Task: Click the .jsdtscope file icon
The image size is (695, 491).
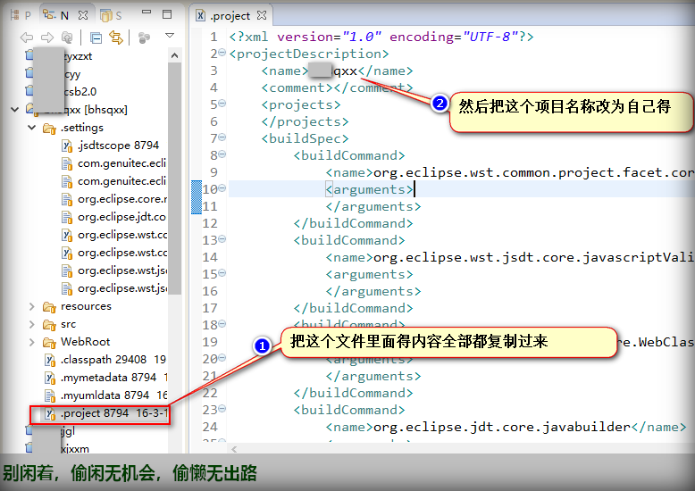Action: [x=67, y=146]
